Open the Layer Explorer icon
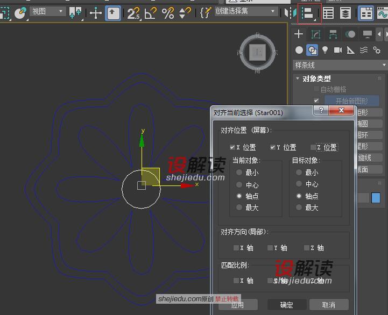This screenshot has height=315, width=388. (x=345, y=13)
